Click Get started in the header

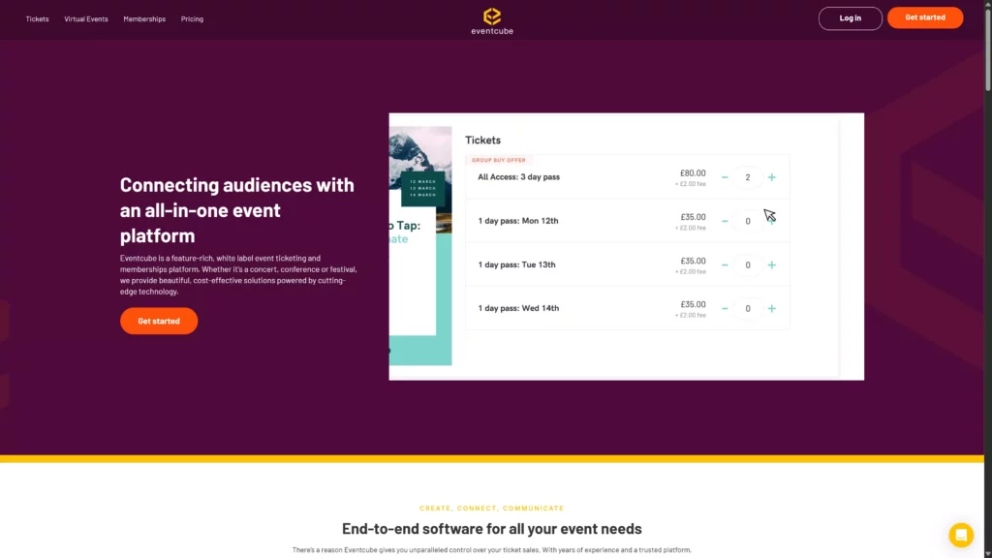pos(925,17)
